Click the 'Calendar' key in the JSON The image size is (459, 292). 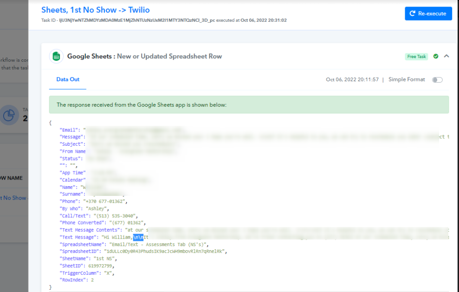coord(72,180)
